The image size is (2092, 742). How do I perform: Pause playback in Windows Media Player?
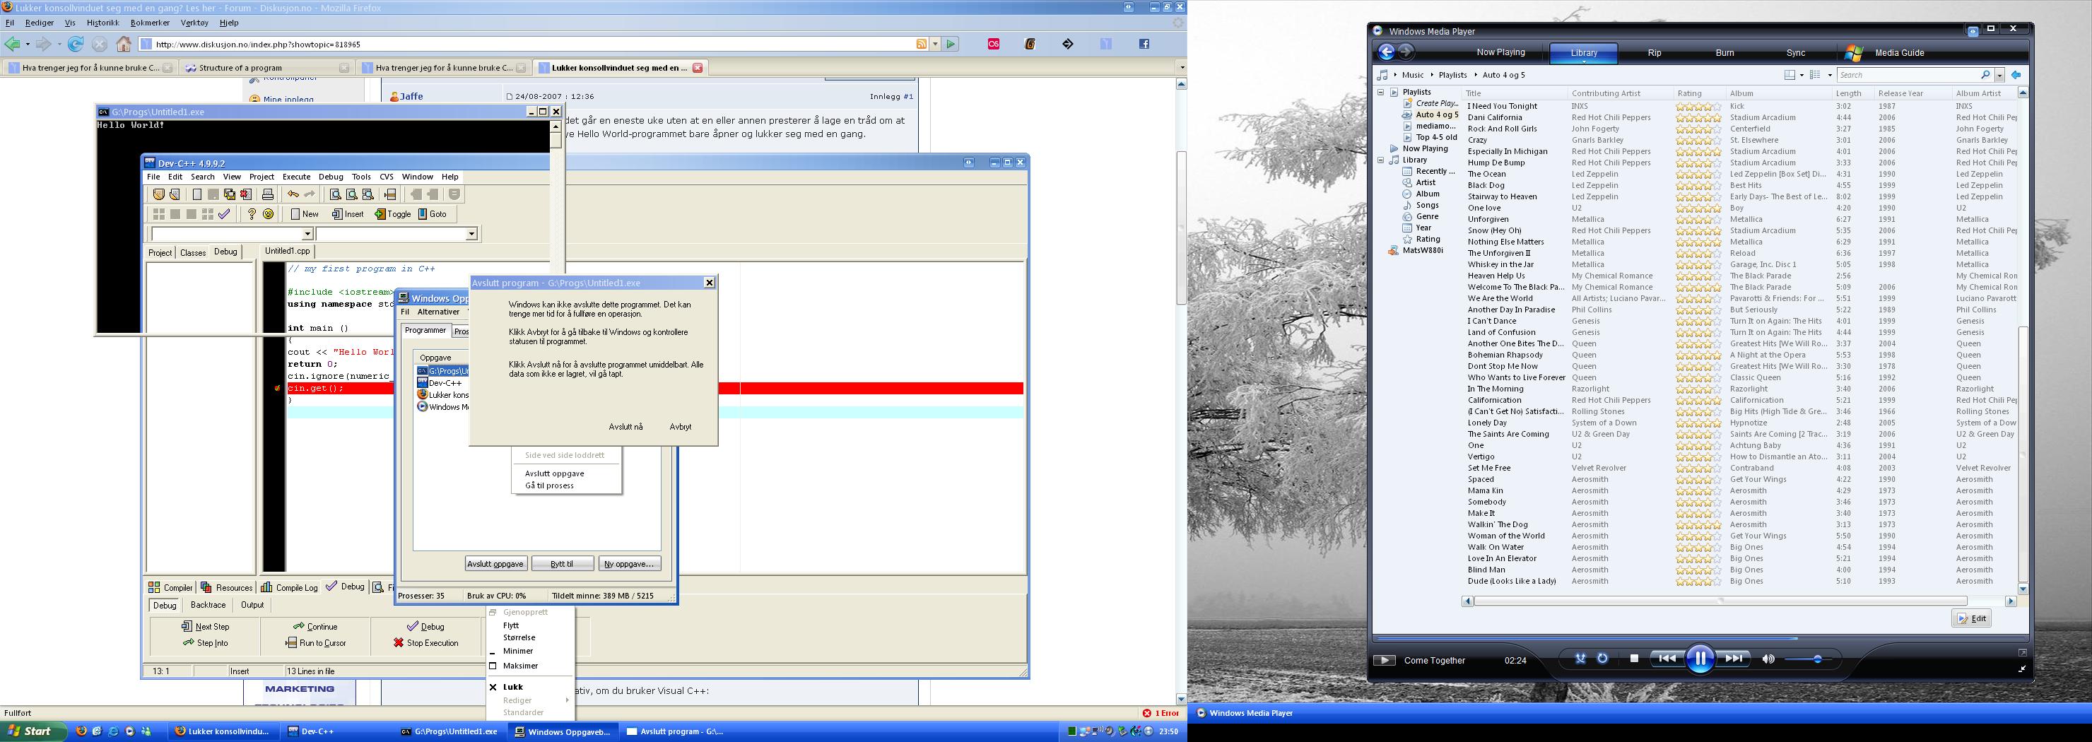click(1700, 659)
